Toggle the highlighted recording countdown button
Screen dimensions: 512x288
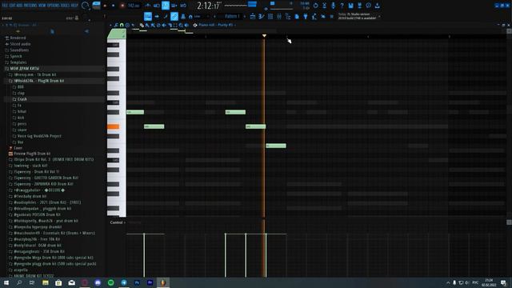coord(166,6)
